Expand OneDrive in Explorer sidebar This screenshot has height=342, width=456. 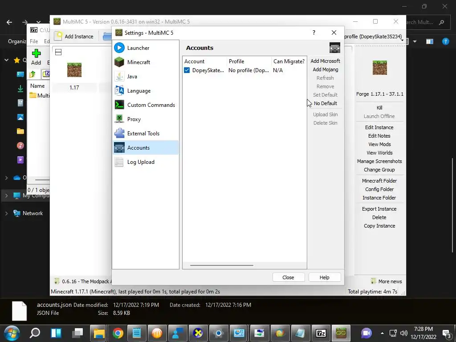pyautogui.click(x=6, y=177)
